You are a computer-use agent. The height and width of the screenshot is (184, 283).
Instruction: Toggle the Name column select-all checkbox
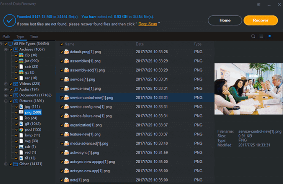pos(62,44)
